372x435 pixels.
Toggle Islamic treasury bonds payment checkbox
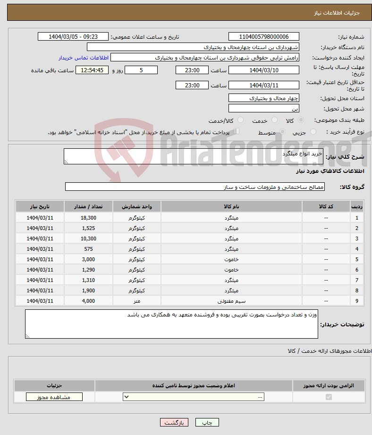tap(236, 131)
